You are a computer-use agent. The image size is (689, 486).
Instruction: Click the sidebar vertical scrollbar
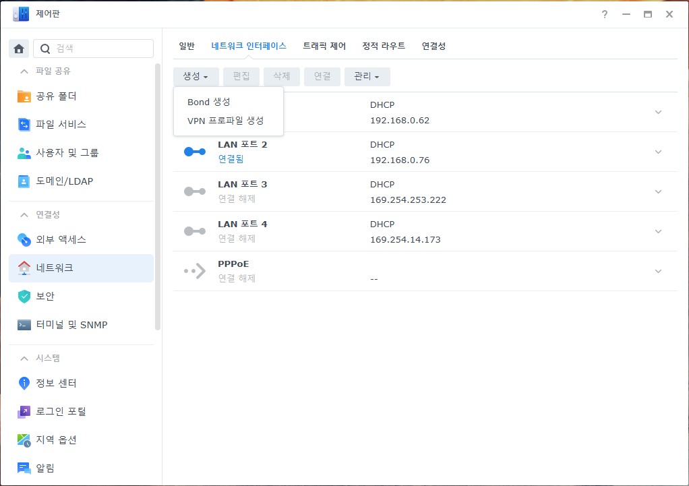tap(158, 197)
